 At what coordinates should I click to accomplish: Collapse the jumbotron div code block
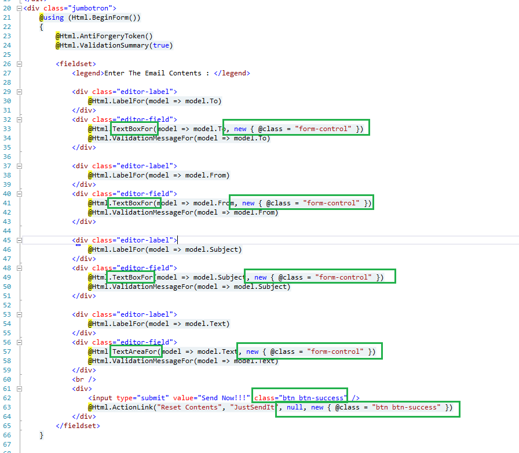pyautogui.click(x=19, y=8)
